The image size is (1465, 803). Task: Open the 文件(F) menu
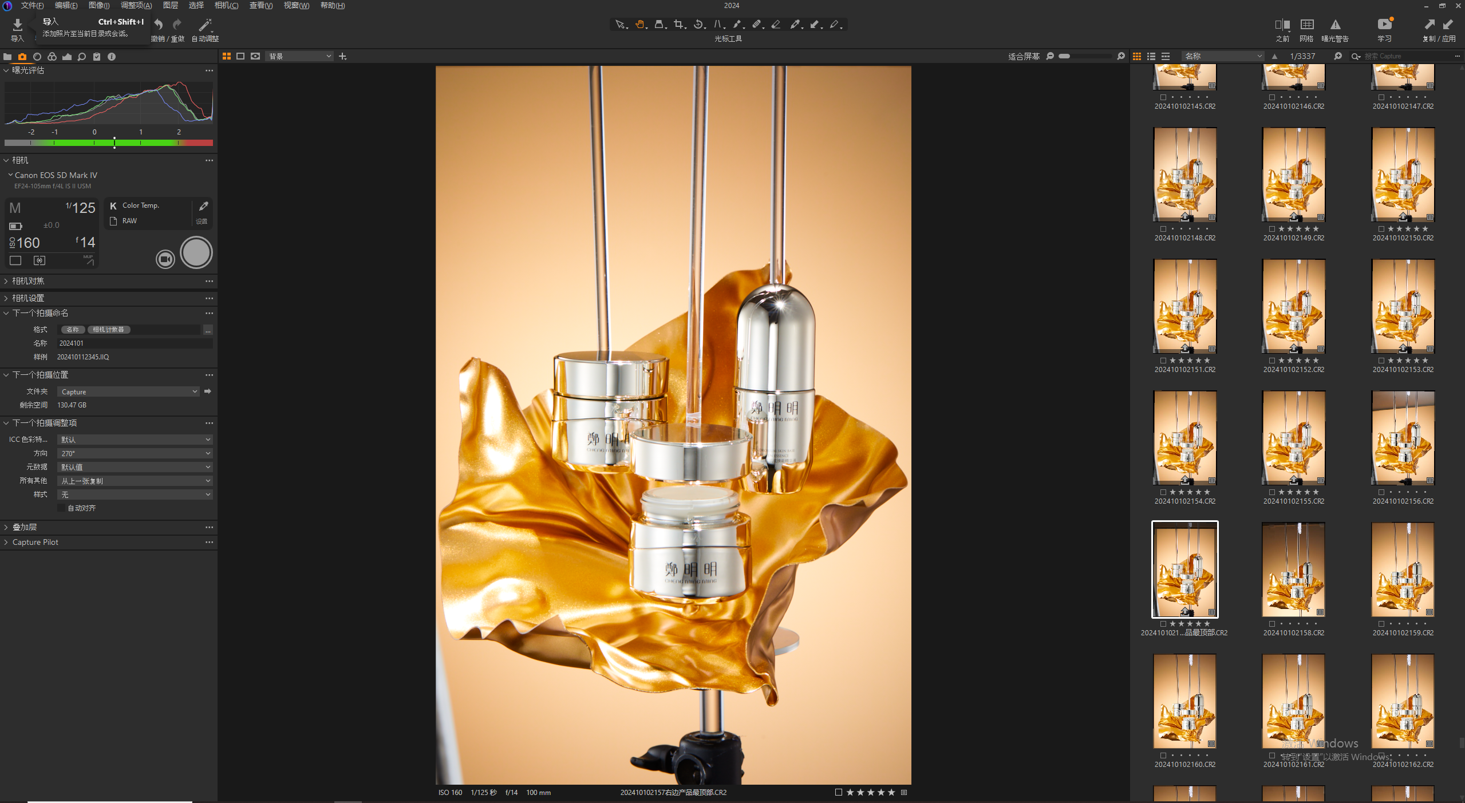click(32, 5)
